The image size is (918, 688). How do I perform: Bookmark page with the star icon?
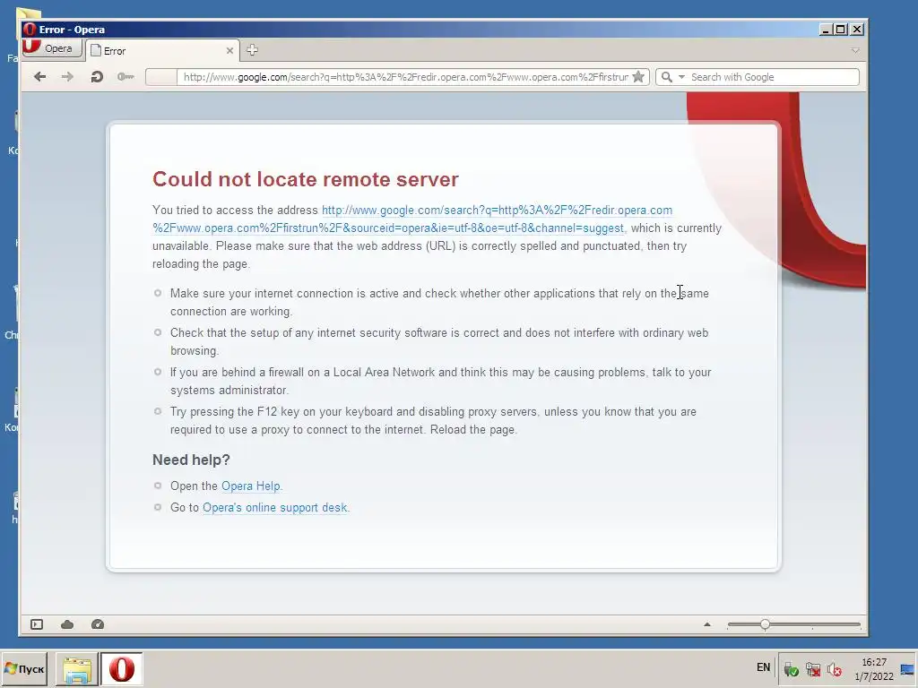tap(638, 77)
